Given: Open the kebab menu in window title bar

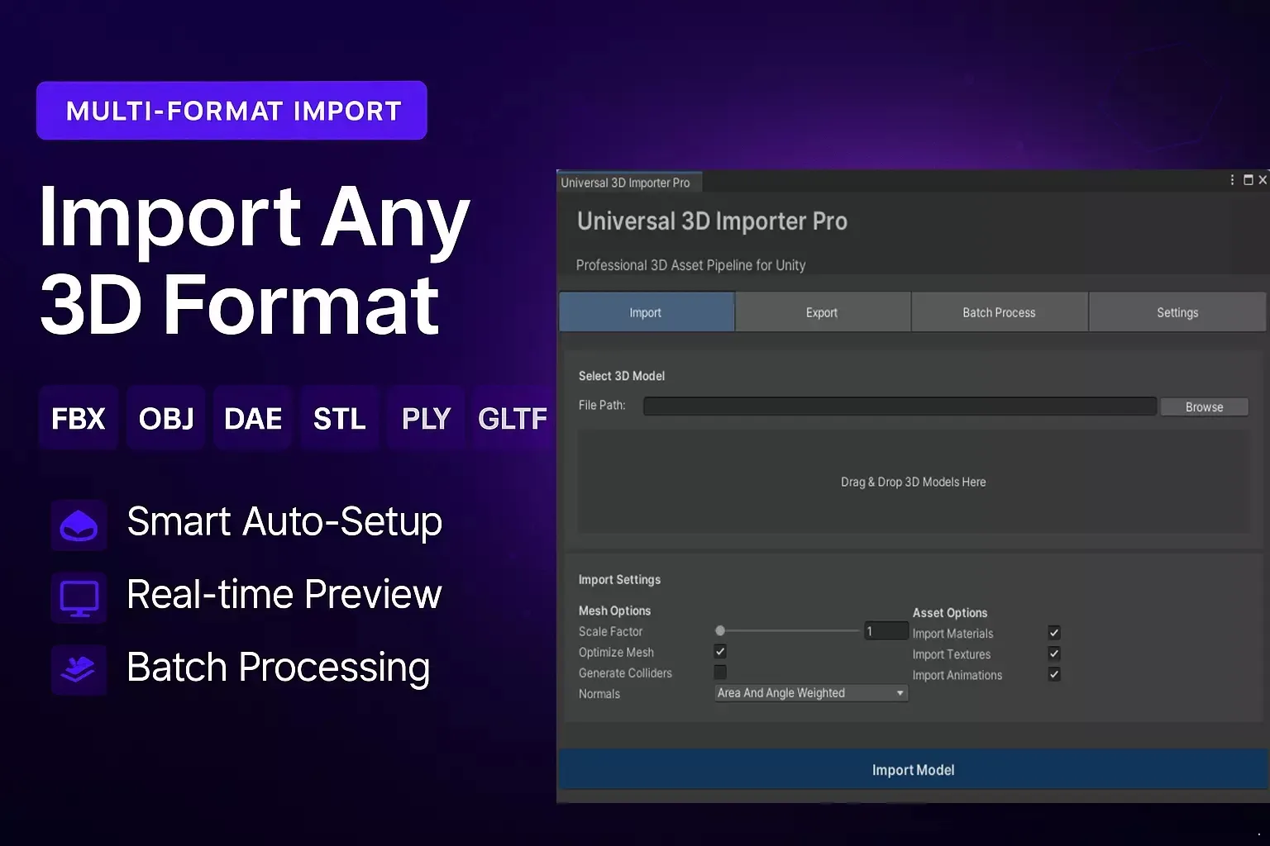Looking at the screenshot, I should [1232, 180].
